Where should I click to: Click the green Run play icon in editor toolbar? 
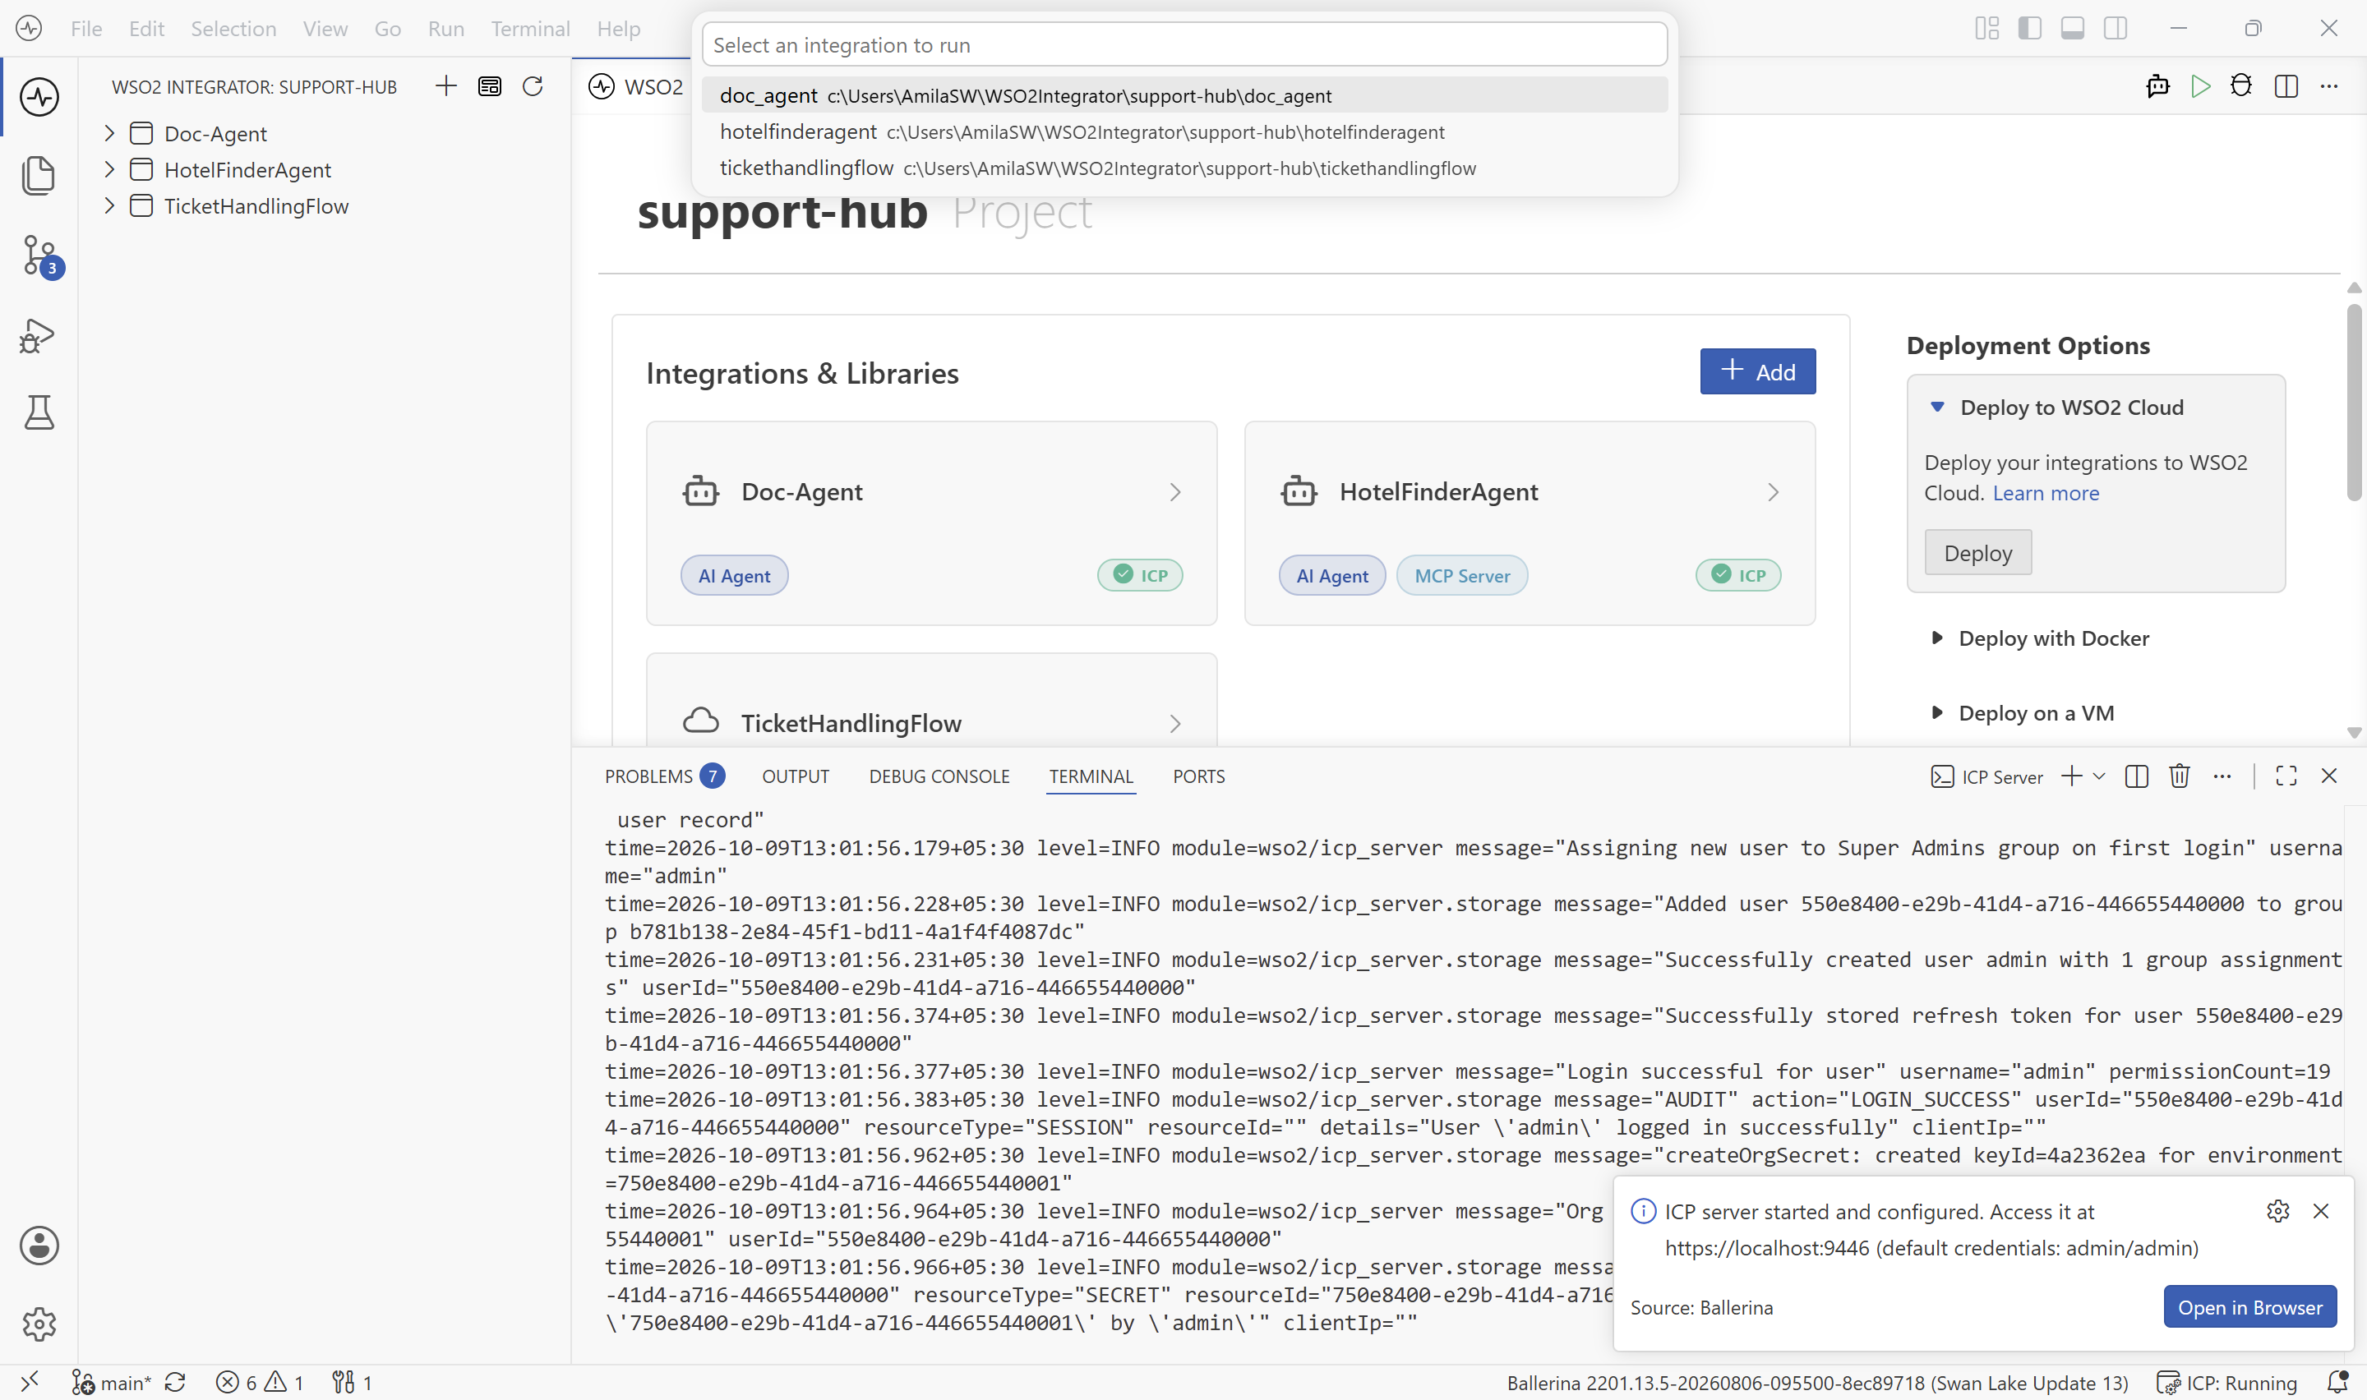(2200, 87)
